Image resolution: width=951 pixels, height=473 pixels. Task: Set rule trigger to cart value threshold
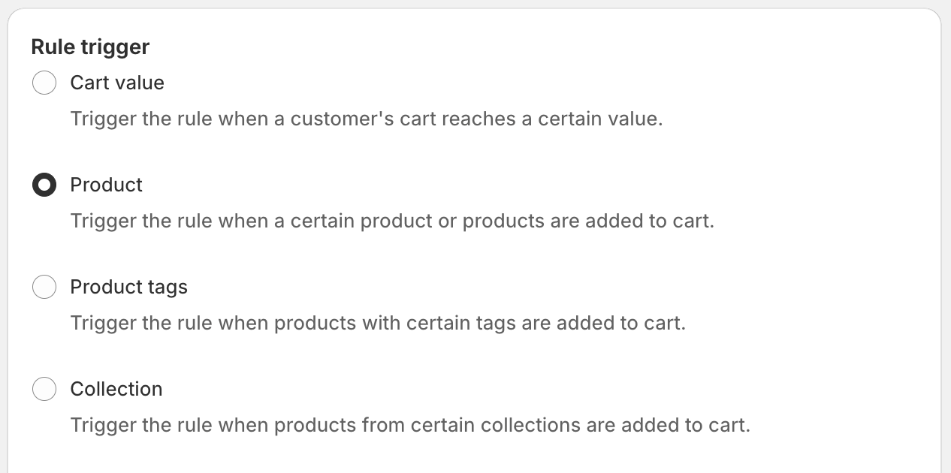pos(44,83)
